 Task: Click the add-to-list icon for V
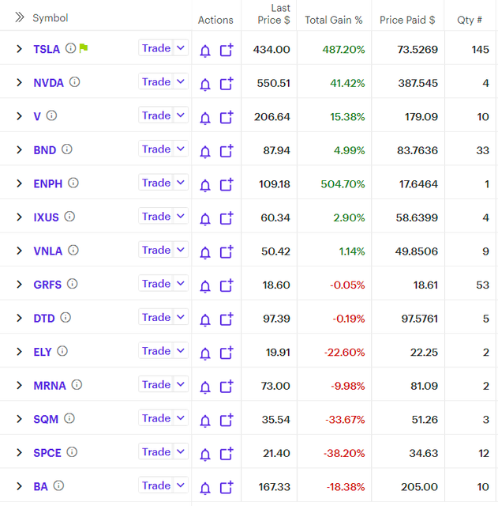click(227, 117)
